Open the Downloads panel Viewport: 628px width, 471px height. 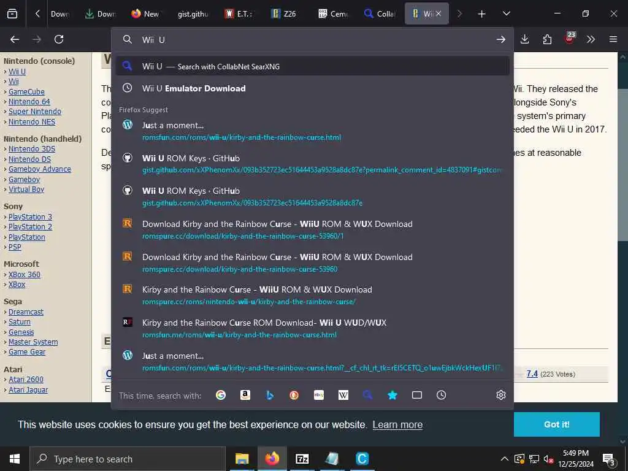tap(525, 39)
